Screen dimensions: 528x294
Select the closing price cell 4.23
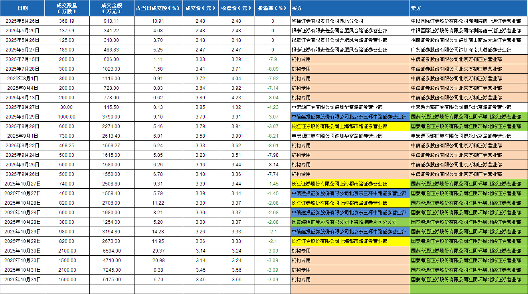pos(236,97)
